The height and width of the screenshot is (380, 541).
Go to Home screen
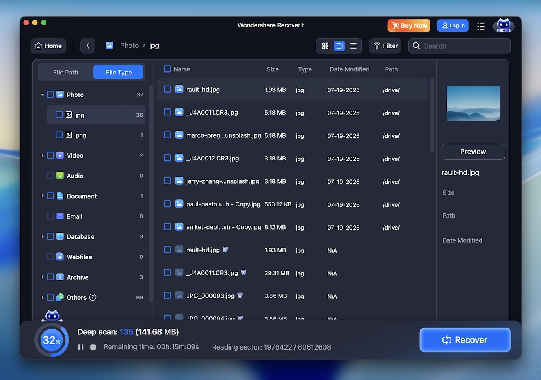[x=48, y=46]
